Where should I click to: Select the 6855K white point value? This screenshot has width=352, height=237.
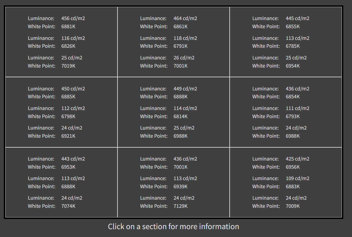point(293,26)
